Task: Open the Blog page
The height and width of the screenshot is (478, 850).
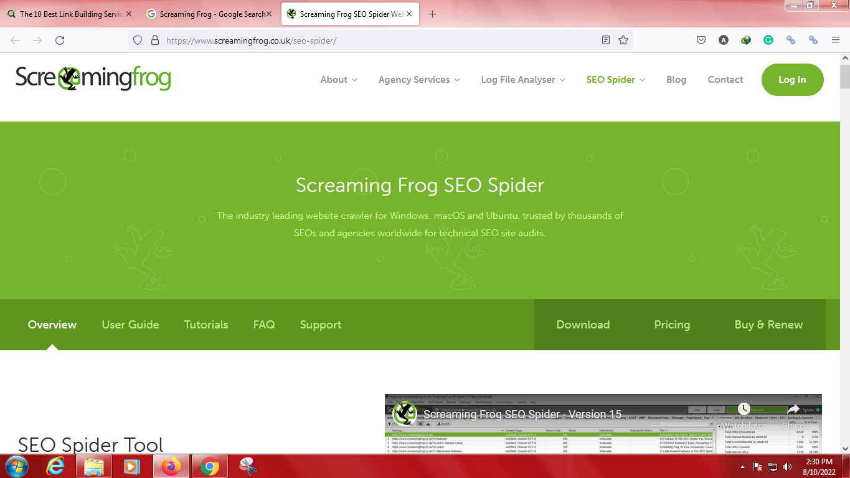Action: [x=676, y=80]
